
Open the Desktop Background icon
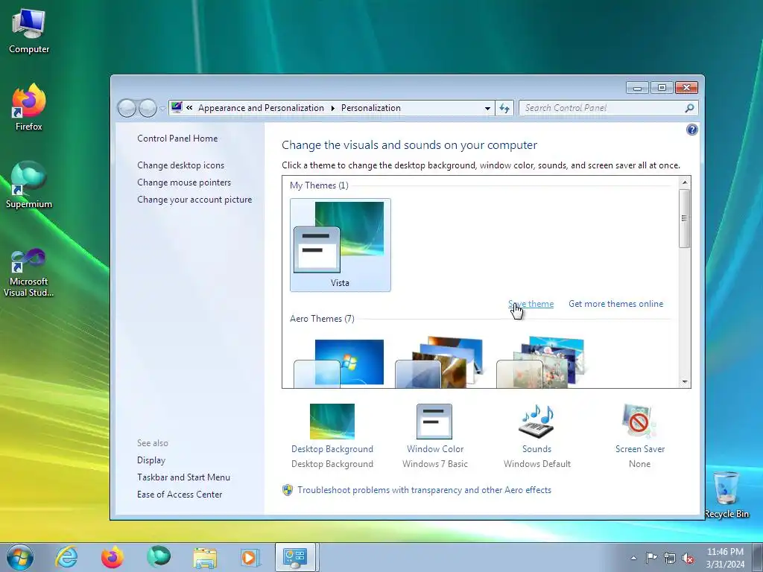[x=332, y=422]
